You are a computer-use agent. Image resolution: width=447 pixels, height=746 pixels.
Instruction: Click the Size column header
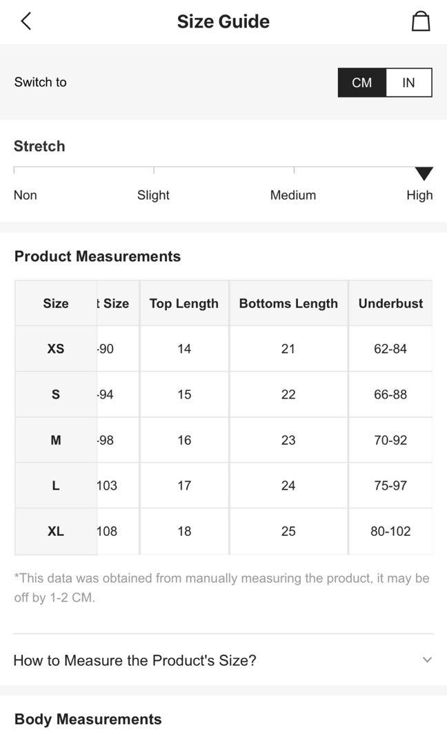tap(56, 303)
